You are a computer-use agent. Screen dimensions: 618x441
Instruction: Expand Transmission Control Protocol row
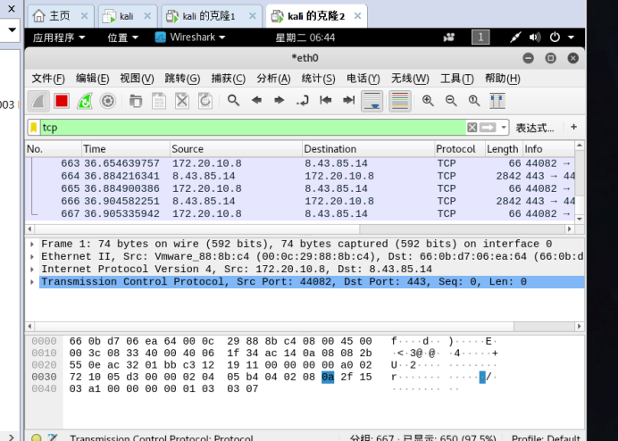(x=32, y=282)
